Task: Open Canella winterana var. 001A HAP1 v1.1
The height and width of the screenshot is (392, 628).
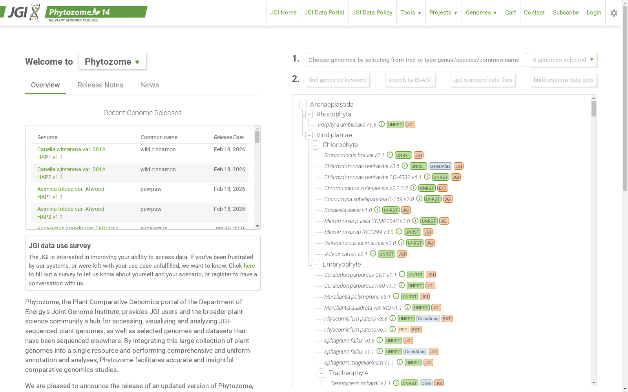Action: (x=71, y=153)
